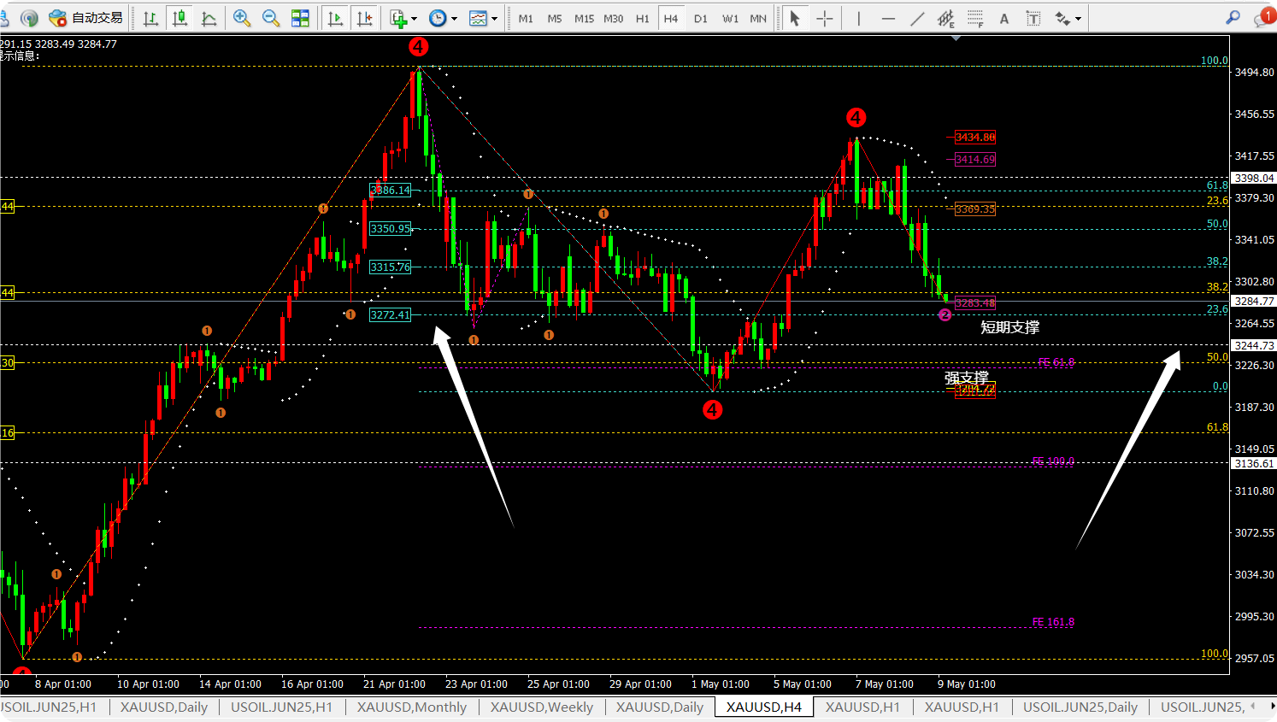1277x722 pixels.
Task: Select the horizontal line drawing tool
Action: tap(888, 18)
